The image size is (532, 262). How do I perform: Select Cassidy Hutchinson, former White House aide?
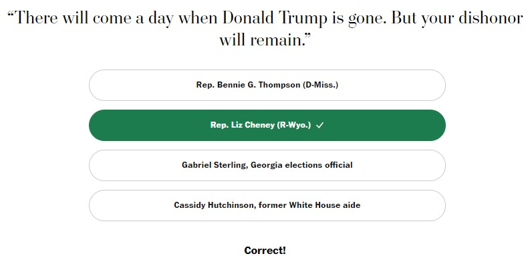coord(267,205)
